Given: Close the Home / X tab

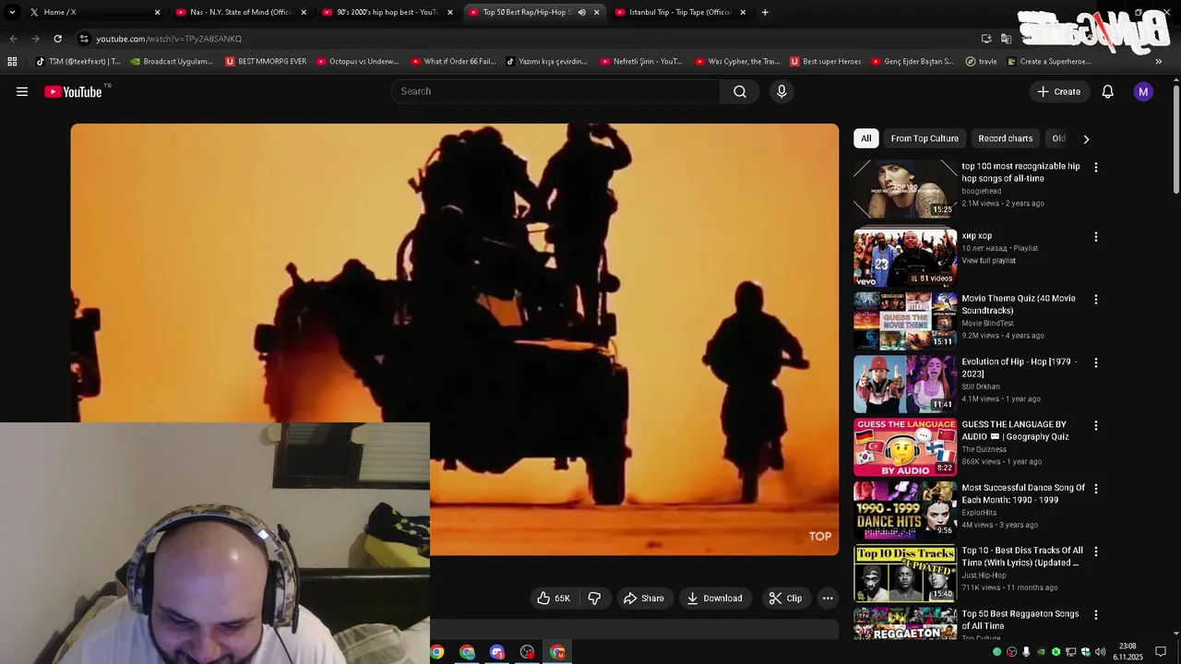Looking at the screenshot, I should click(157, 12).
